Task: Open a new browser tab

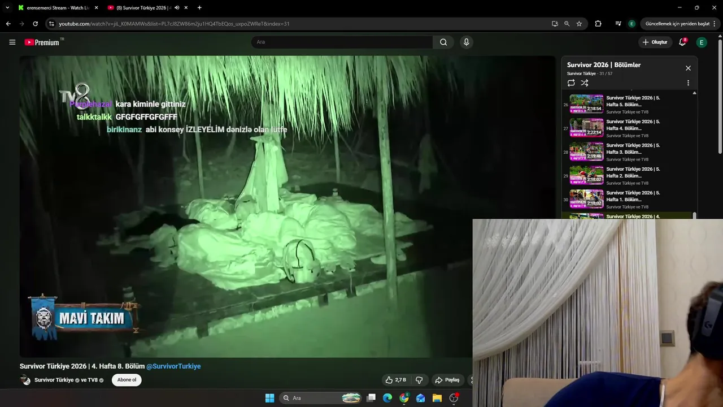Action: (199, 8)
